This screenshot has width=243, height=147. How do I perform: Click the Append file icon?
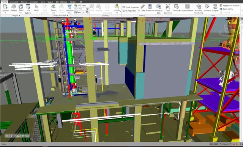[5, 6]
